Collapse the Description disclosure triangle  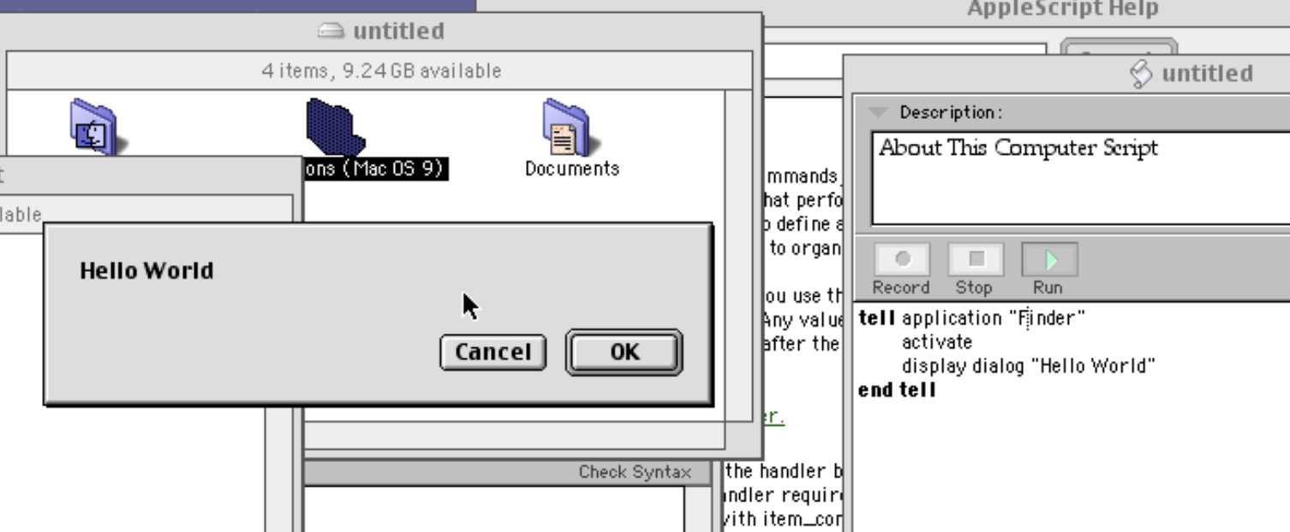coord(875,113)
